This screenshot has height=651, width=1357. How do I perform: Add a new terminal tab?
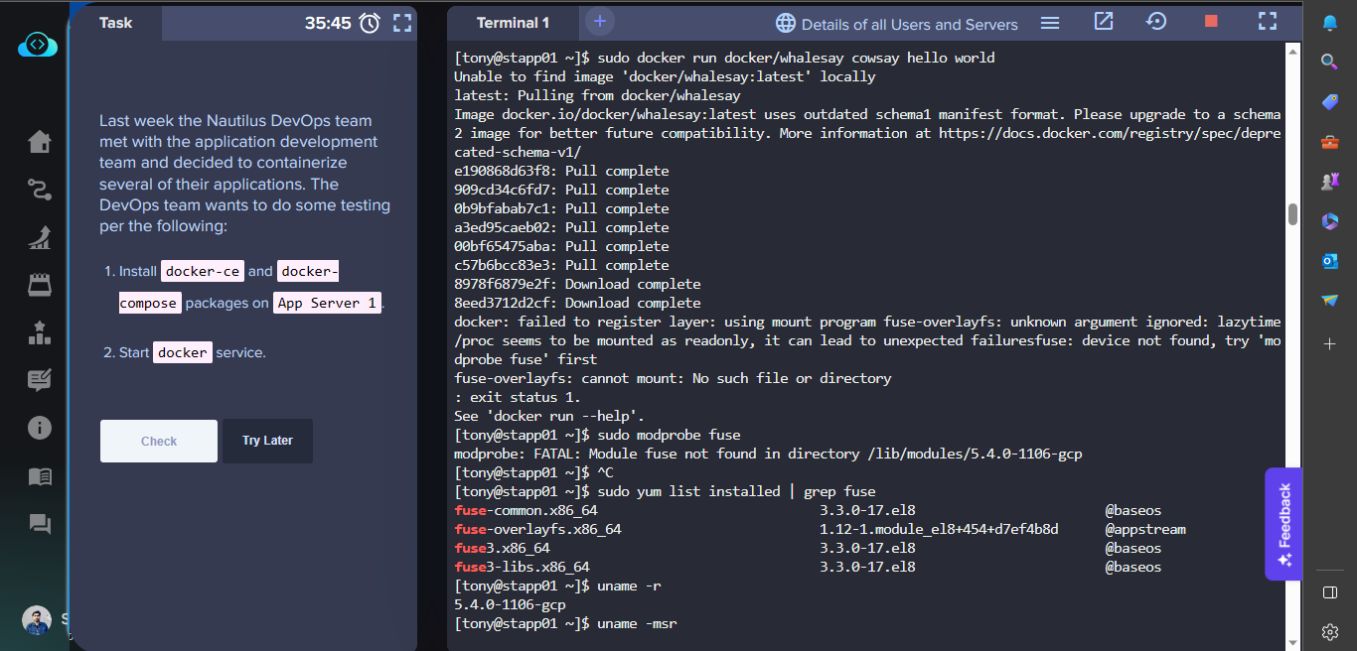(x=599, y=22)
